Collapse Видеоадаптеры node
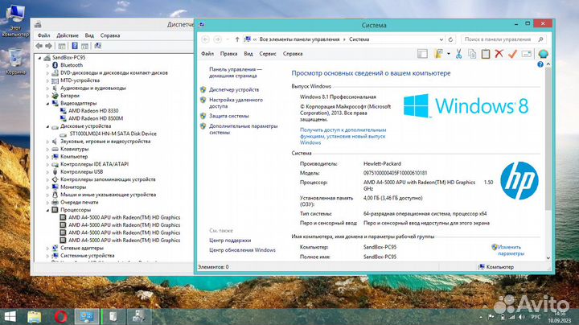 pos(47,104)
